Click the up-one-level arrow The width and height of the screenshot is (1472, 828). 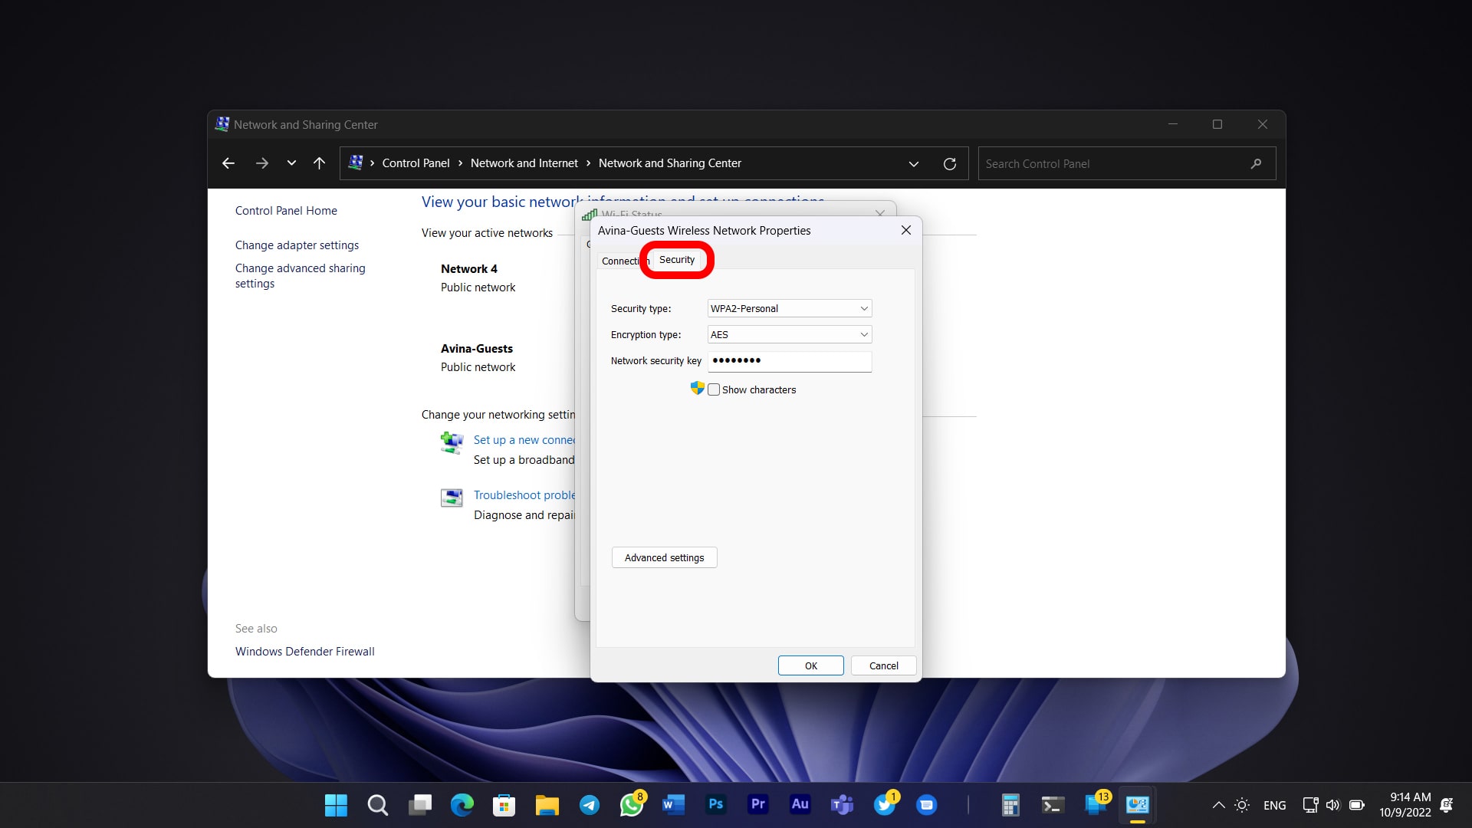(319, 163)
